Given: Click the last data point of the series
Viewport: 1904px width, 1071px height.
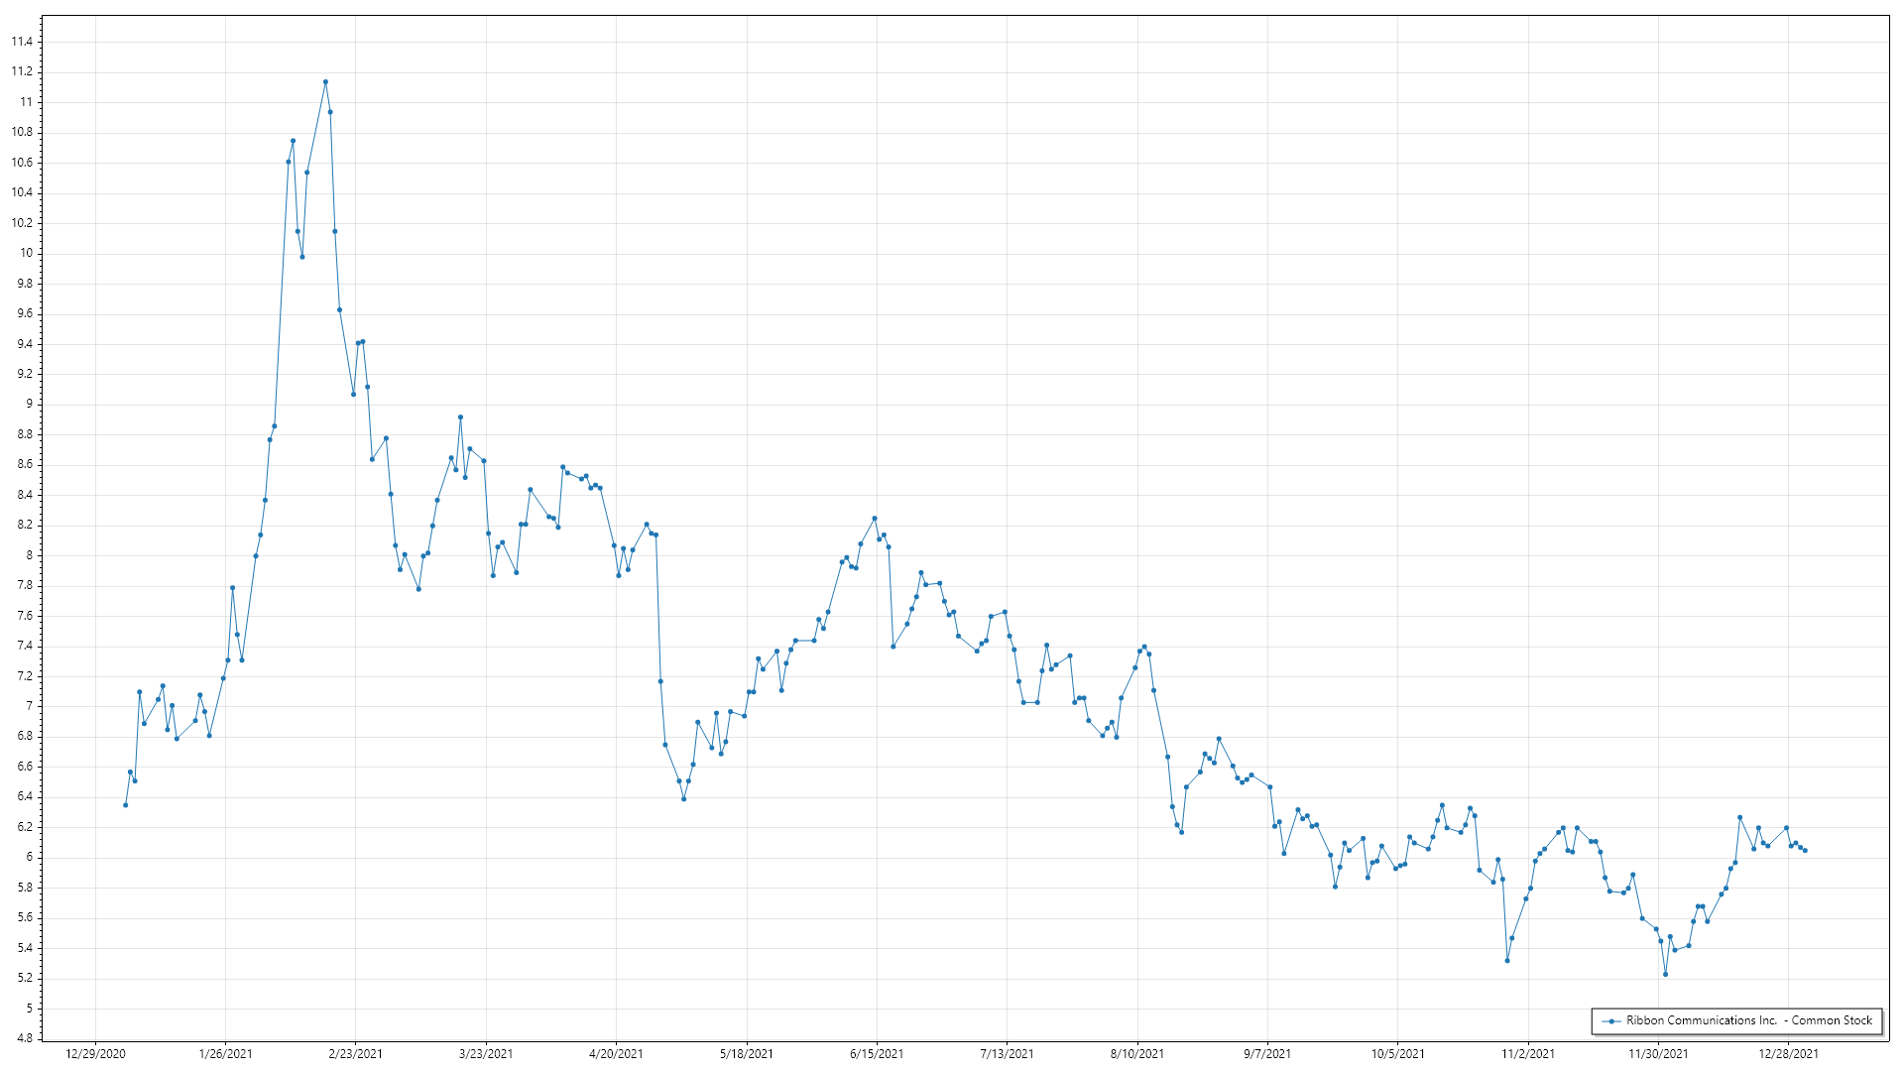Looking at the screenshot, I should (x=1805, y=851).
